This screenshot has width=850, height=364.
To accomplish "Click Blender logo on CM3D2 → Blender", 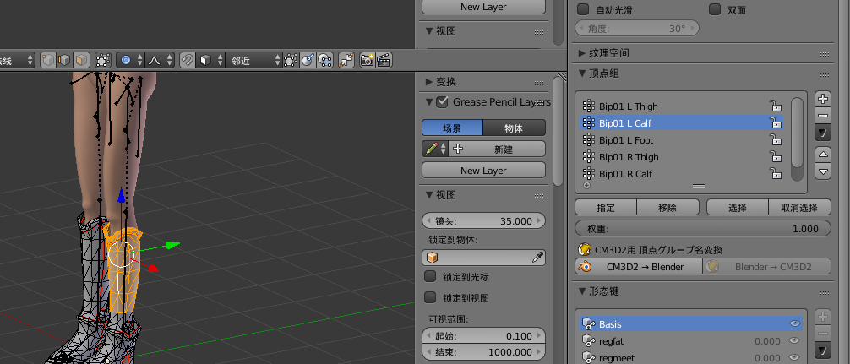I will point(586,267).
